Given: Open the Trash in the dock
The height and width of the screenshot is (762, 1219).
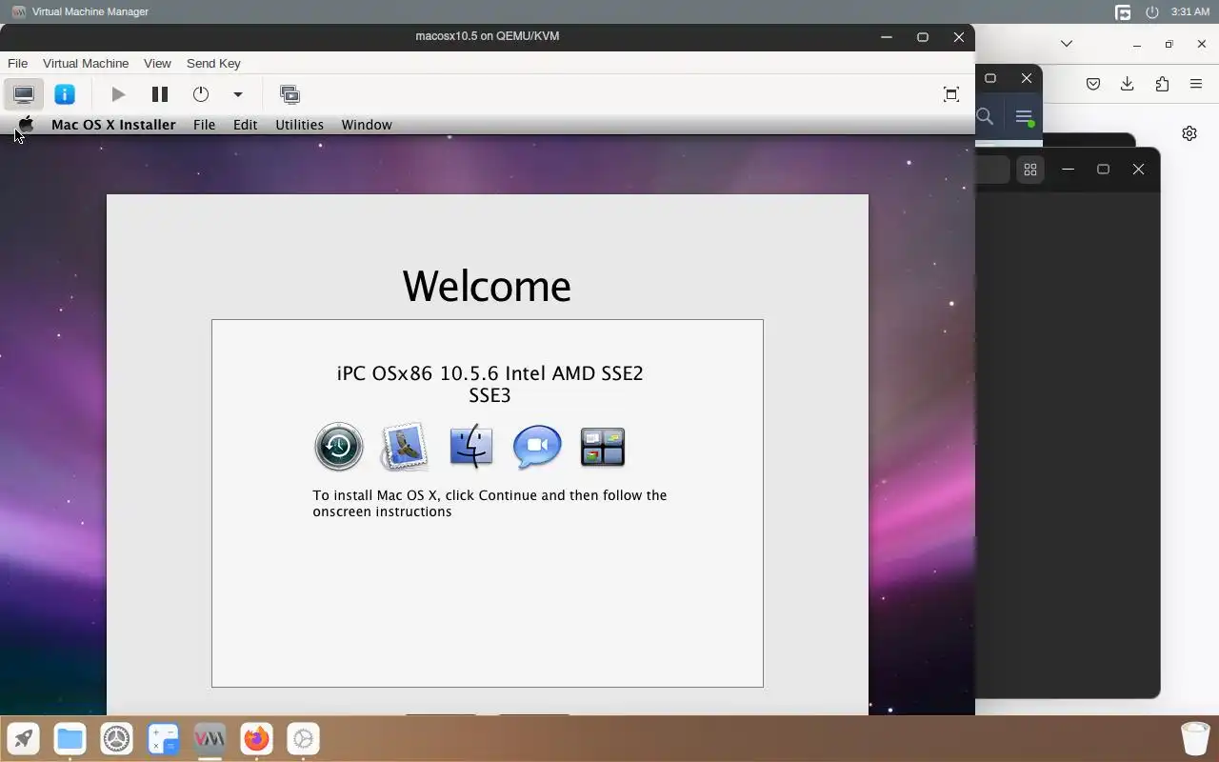Looking at the screenshot, I should pos(1195,738).
